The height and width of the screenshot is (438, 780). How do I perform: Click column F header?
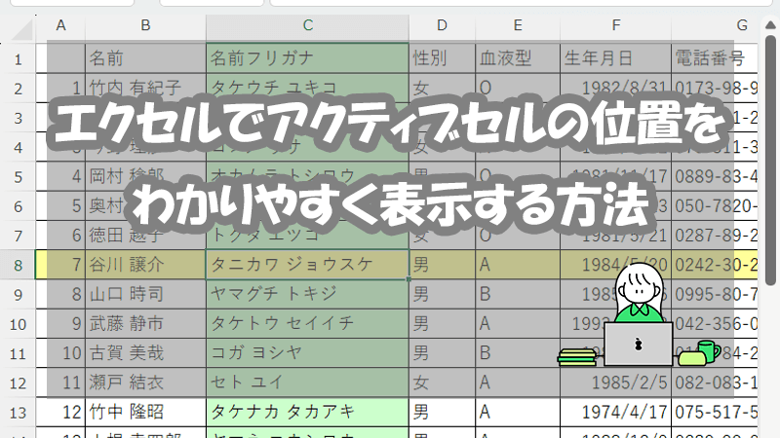615,25
